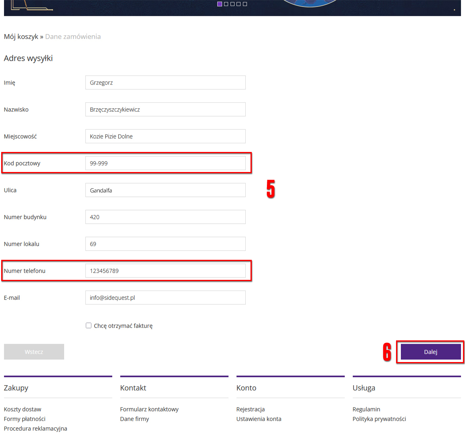Select the second carousel slide indicator
This screenshot has height=433, width=465.
point(226,4)
